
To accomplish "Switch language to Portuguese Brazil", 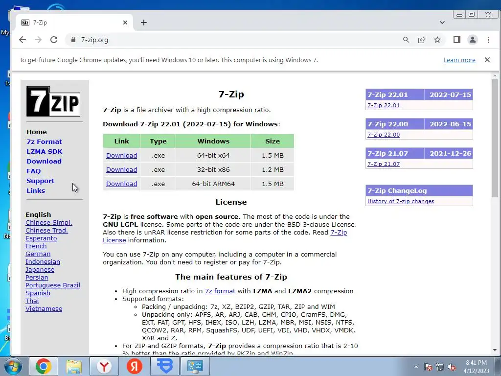I will point(53,285).
